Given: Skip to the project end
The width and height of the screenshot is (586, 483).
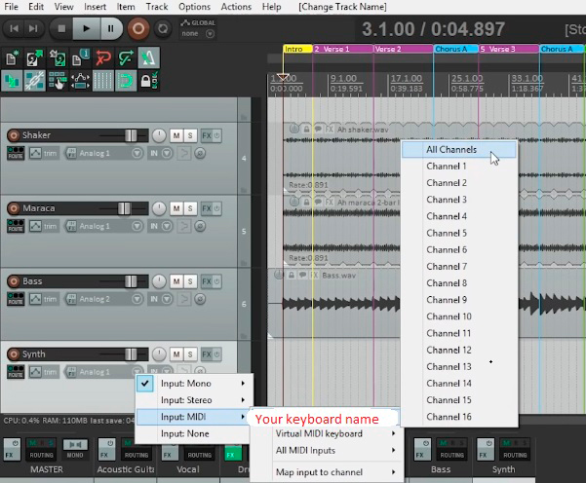Looking at the screenshot, I should [x=33, y=29].
